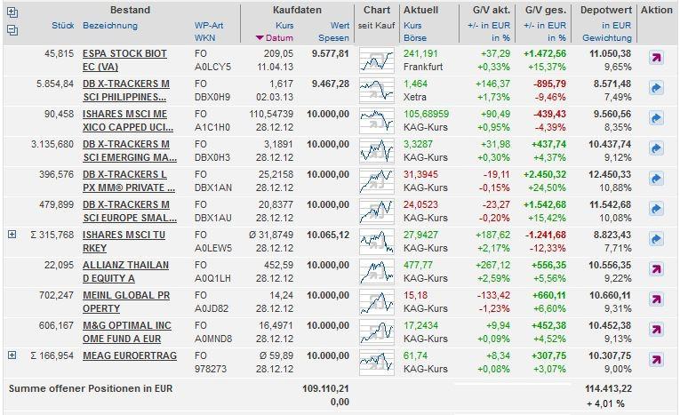
Task: Expand the ISHARES MSCI TURKEY position row
Action: click(x=12, y=235)
